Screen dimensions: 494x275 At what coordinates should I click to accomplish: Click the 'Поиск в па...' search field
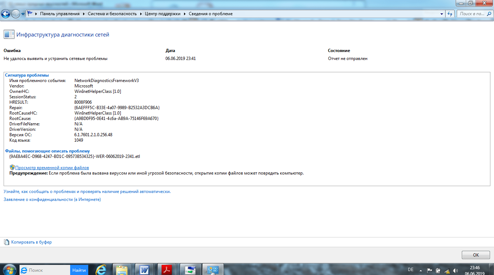point(472,14)
